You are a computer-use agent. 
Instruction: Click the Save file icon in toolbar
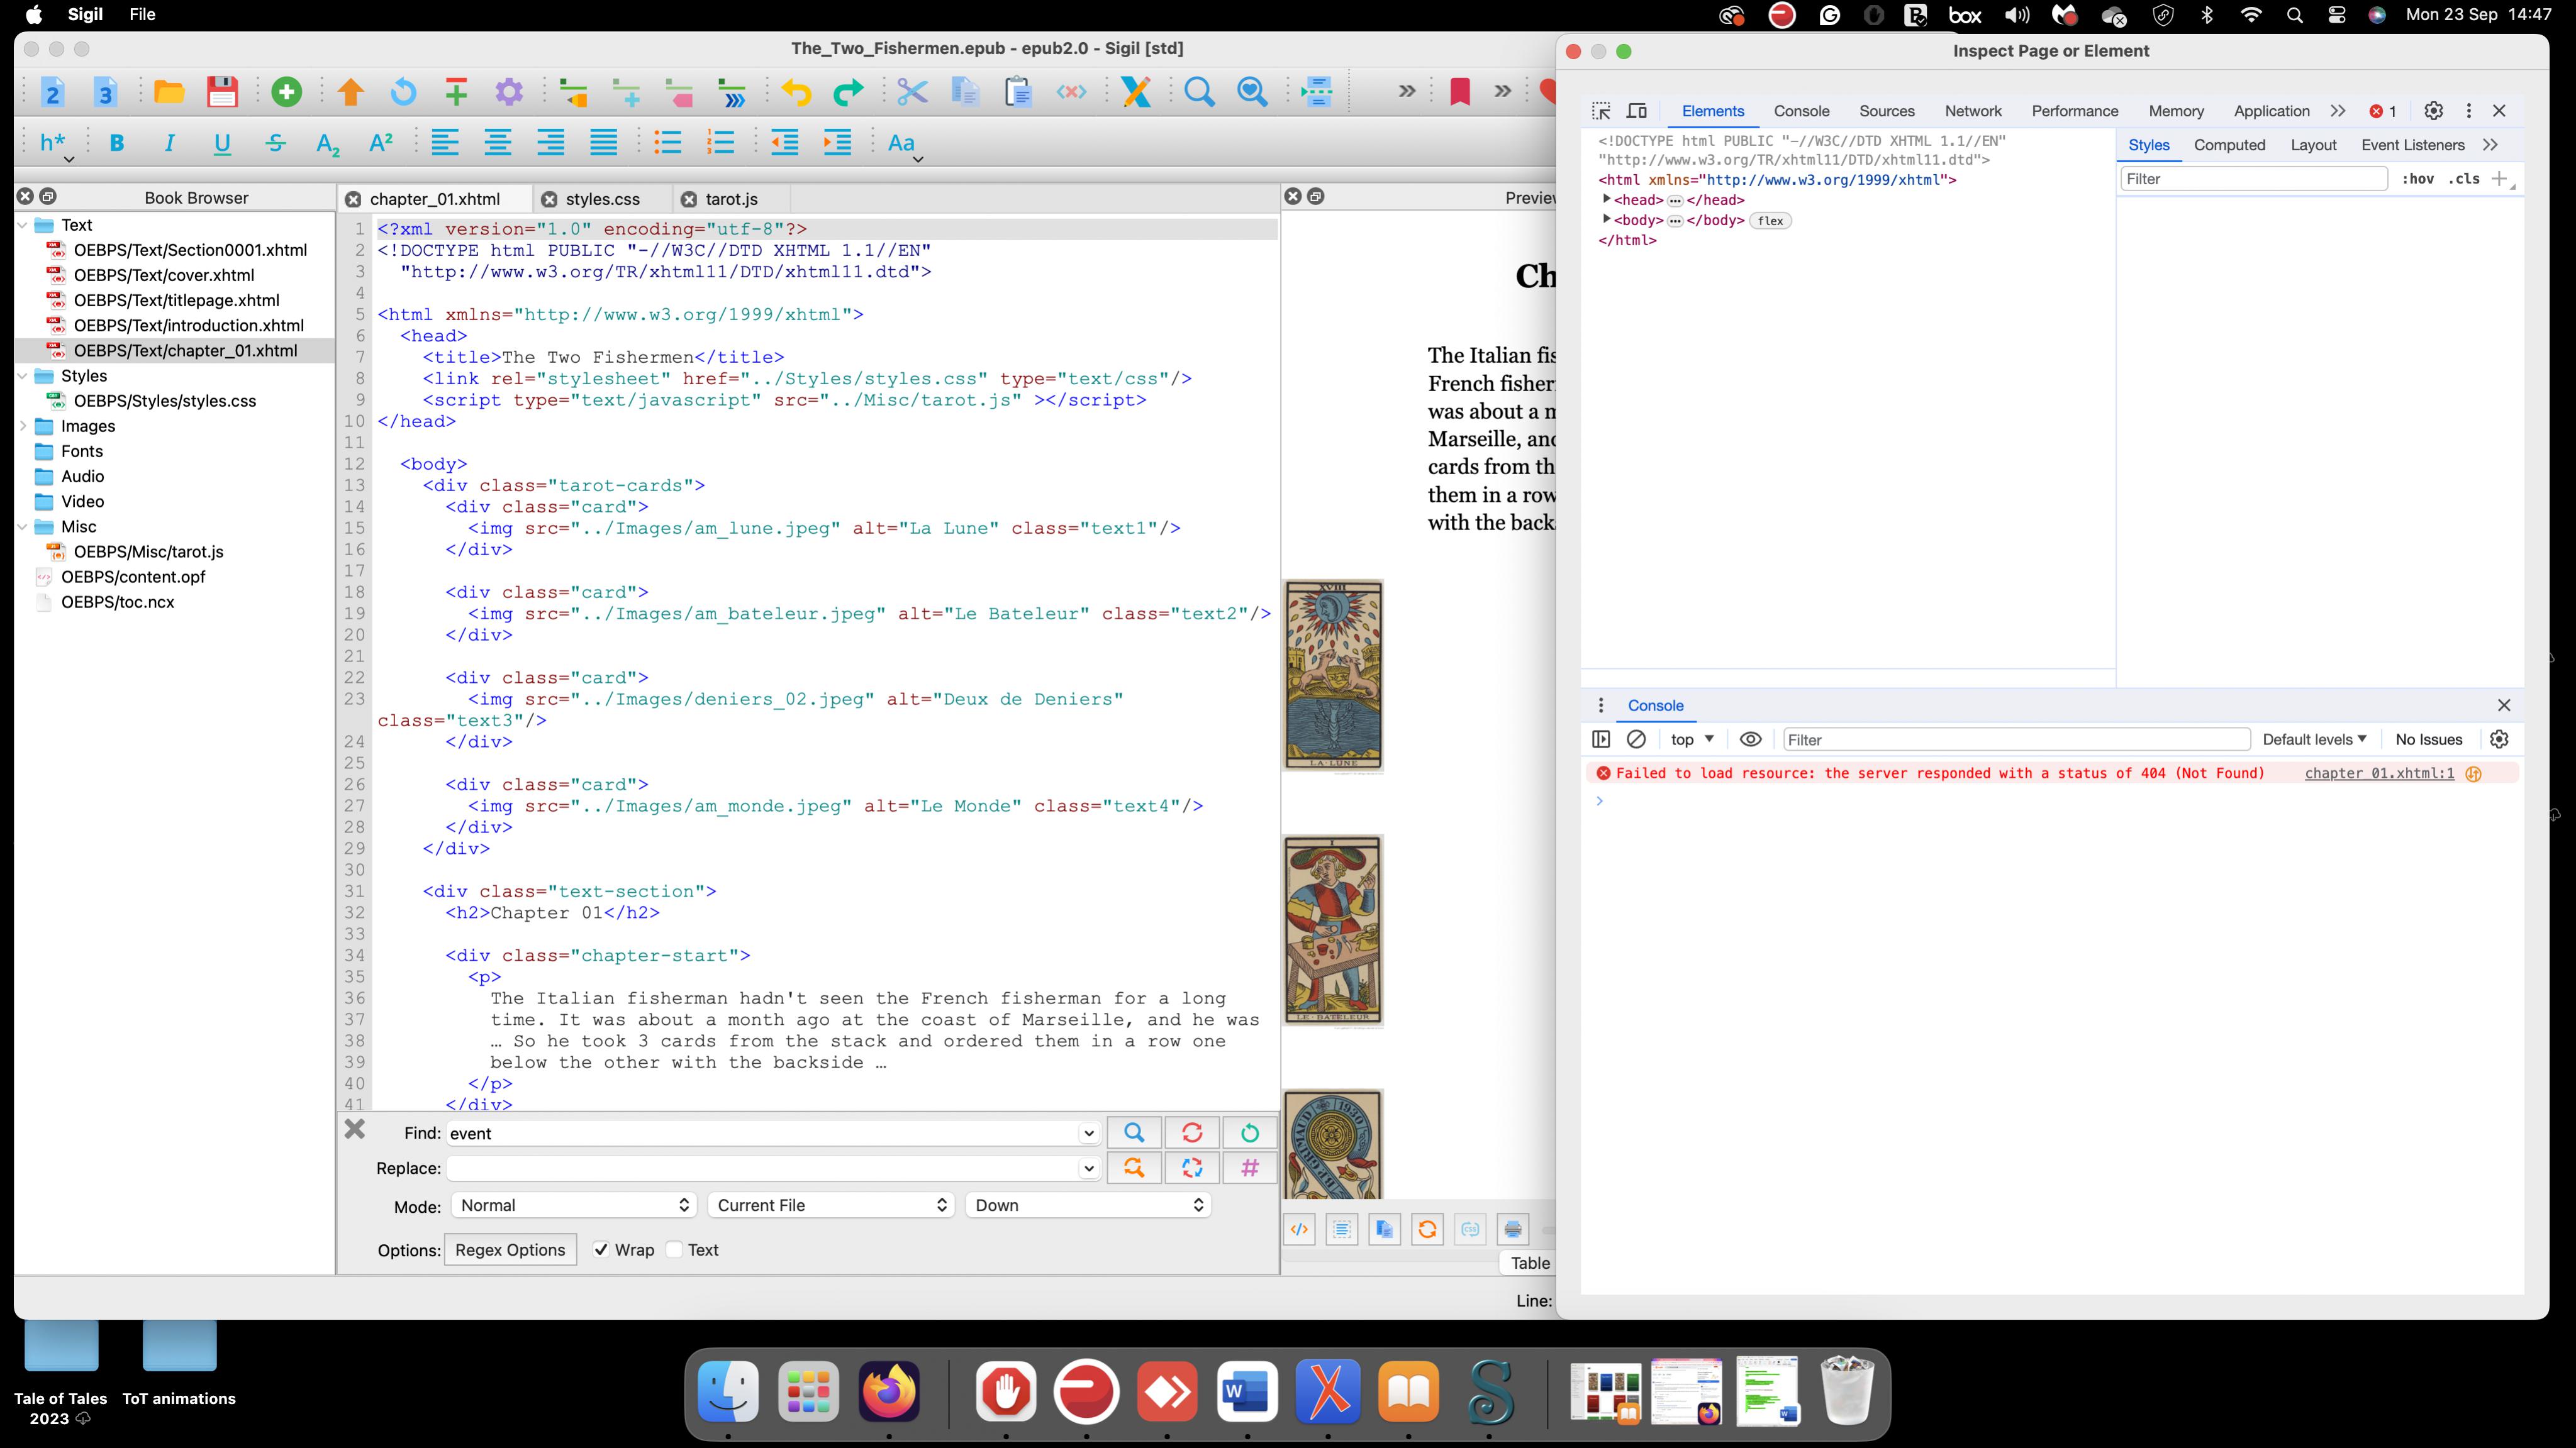point(222,92)
